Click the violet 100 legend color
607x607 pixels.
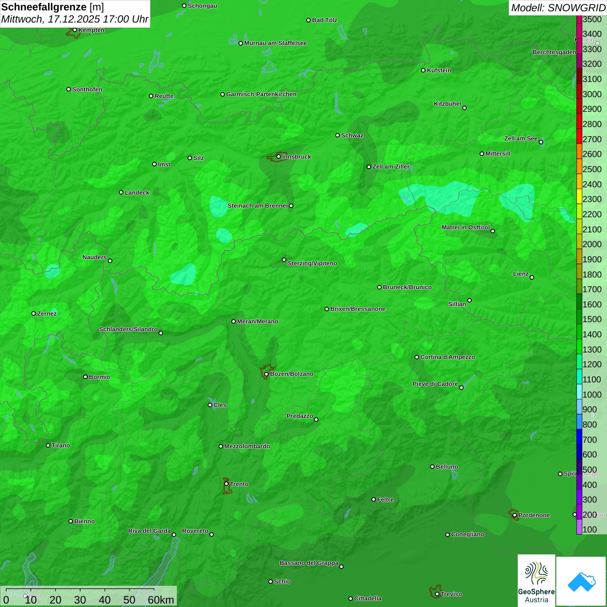pos(579,527)
